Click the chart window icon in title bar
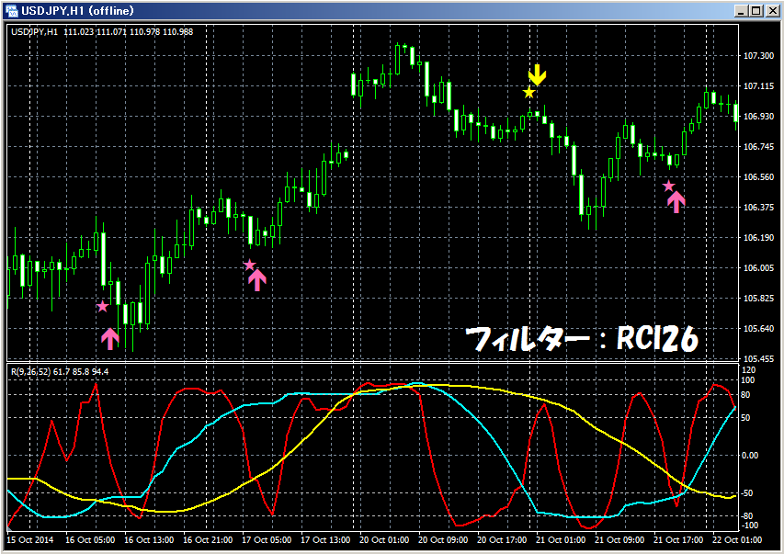784x554 pixels. (11, 10)
